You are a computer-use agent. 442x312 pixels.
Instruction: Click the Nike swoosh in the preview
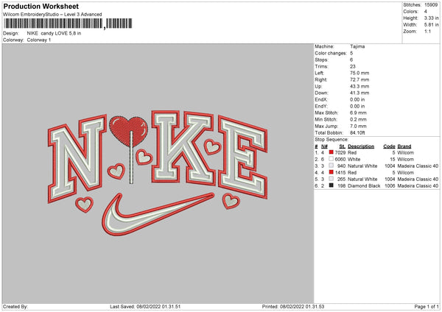pyautogui.click(x=158, y=214)
